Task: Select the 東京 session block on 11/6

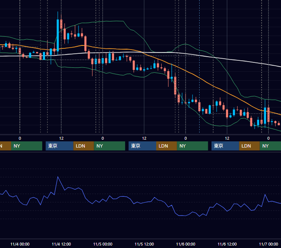Action: click(225, 146)
